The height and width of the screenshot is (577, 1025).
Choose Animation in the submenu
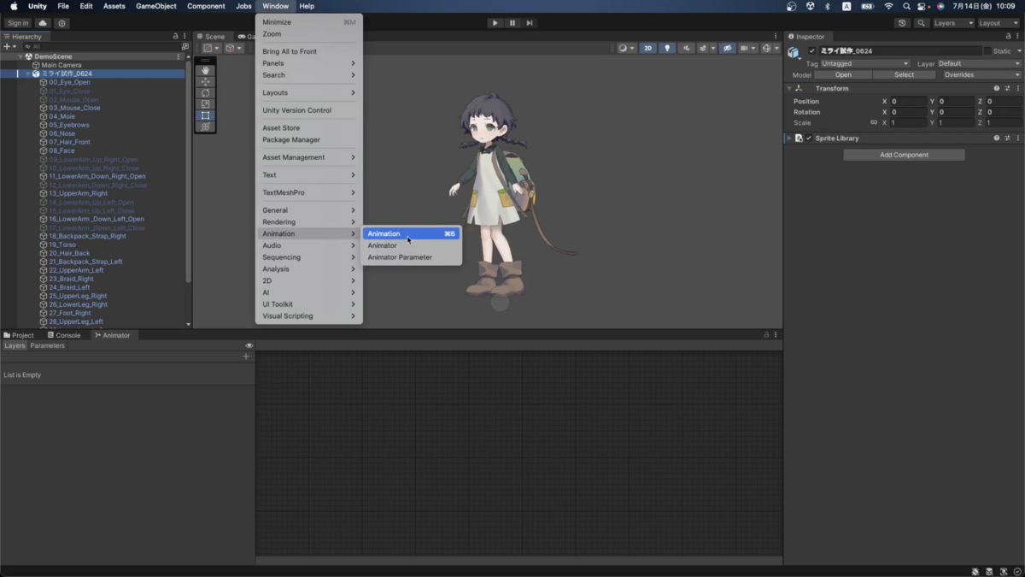[412, 233]
